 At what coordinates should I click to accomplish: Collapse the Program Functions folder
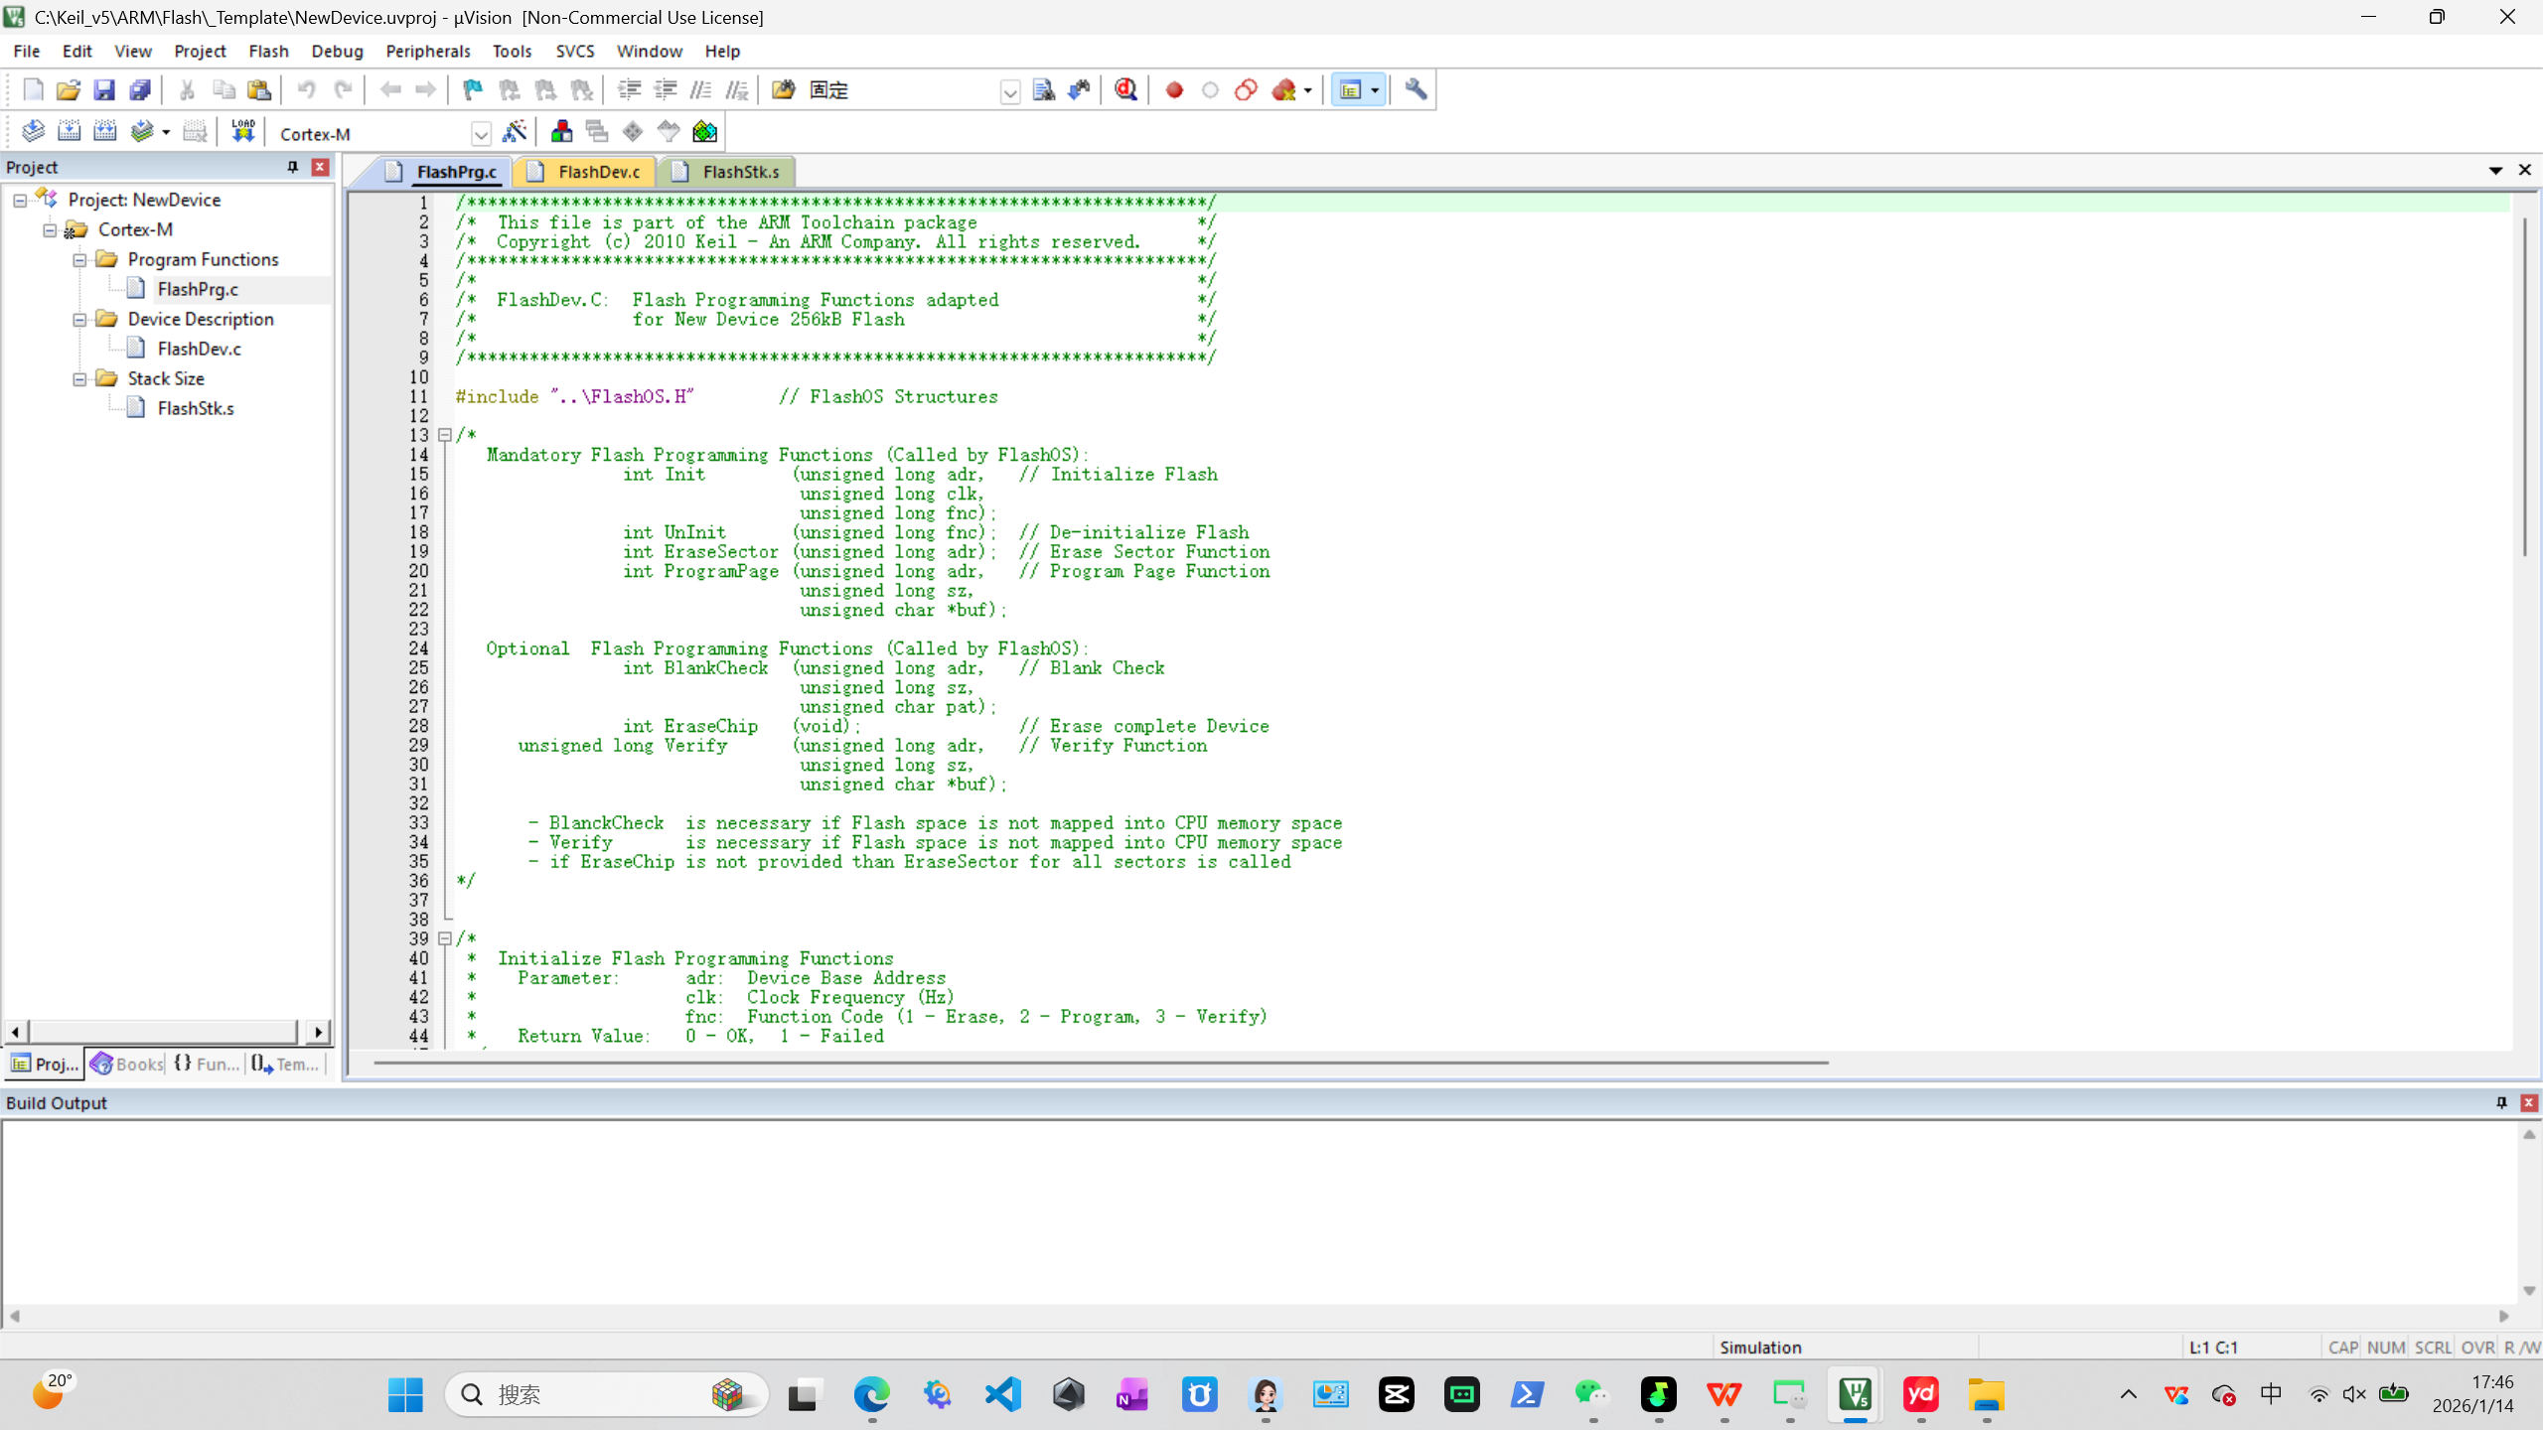(x=79, y=260)
